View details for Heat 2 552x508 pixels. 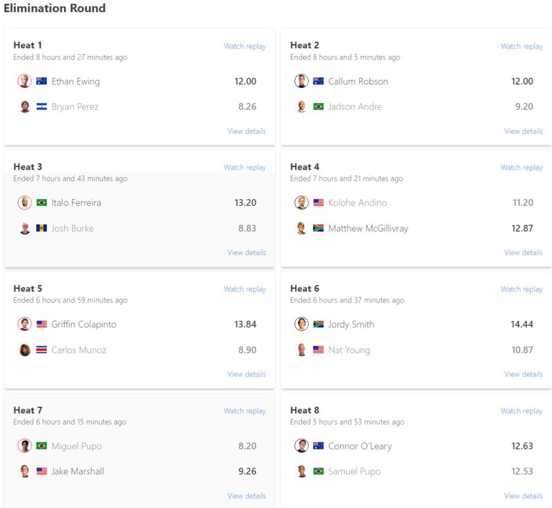coord(523,131)
